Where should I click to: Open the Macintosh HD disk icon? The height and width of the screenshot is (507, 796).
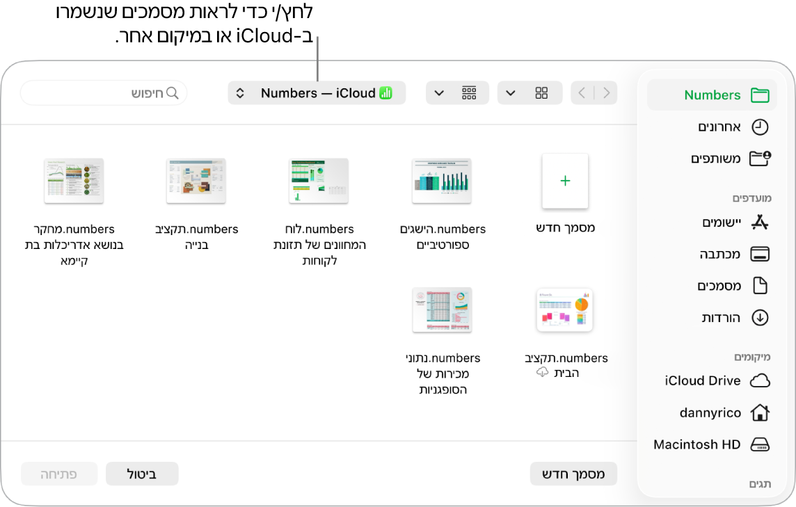(x=760, y=444)
